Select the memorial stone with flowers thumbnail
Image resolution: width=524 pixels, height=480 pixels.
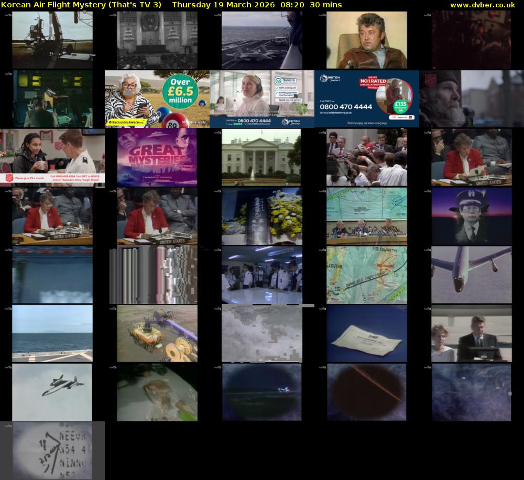[x=261, y=216]
